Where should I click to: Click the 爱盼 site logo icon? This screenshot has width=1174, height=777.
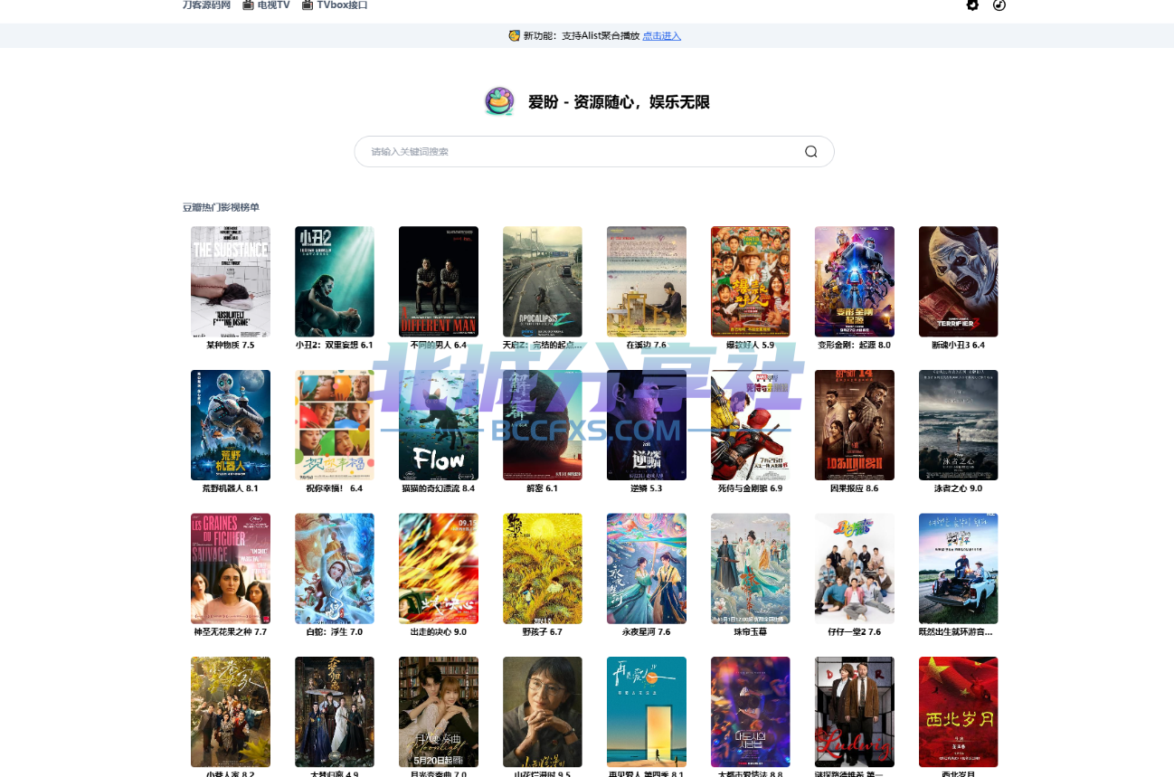pyautogui.click(x=499, y=101)
